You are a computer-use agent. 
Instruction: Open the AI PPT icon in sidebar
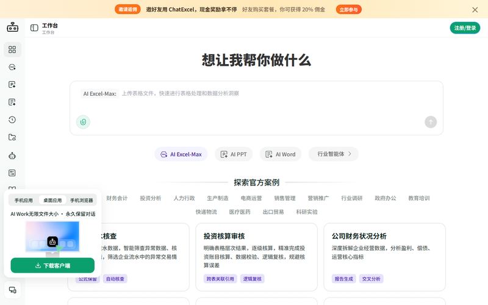[12, 84]
